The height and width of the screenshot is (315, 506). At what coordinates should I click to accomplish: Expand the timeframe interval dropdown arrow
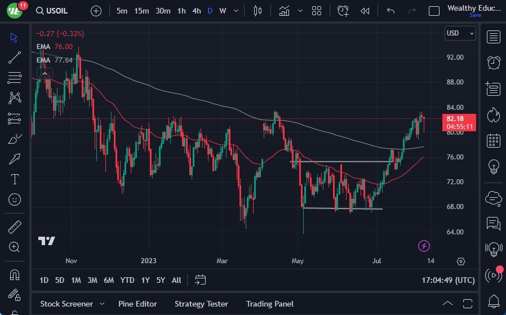tap(236, 11)
